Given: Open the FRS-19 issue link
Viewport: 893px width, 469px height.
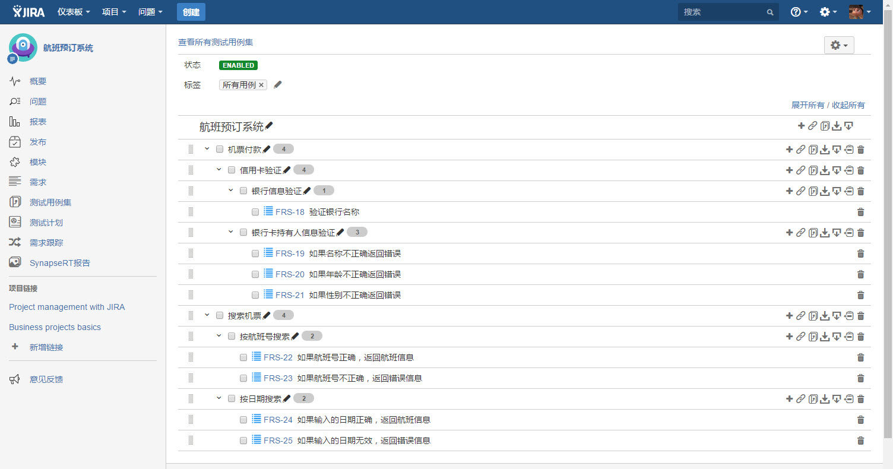Looking at the screenshot, I should pyautogui.click(x=290, y=253).
